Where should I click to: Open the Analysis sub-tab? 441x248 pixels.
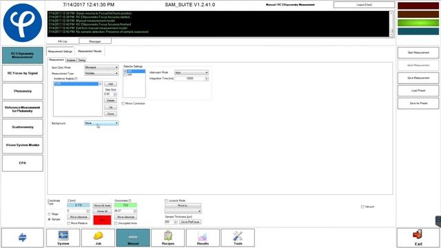point(71,60)
